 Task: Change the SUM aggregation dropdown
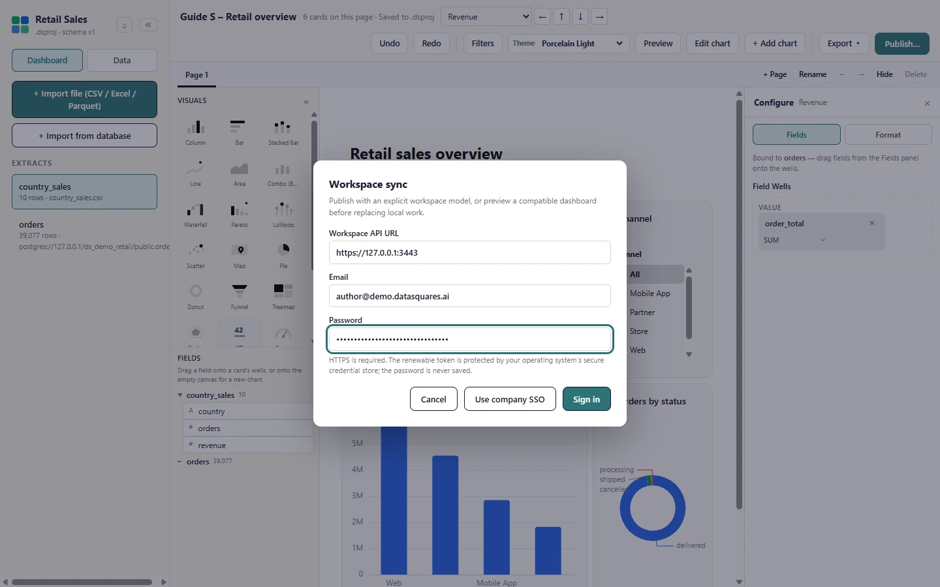(794, 240)
